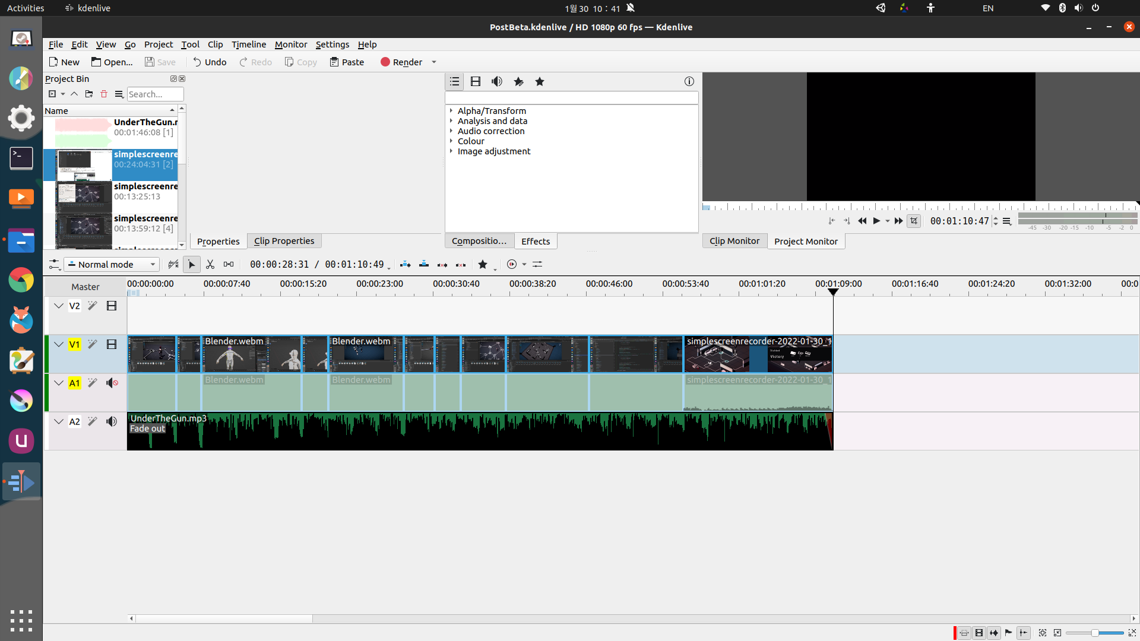Toggle monitor zone crop button
Screen dimensions: 1140x641
pyautogui.click(x=914, y=221)
